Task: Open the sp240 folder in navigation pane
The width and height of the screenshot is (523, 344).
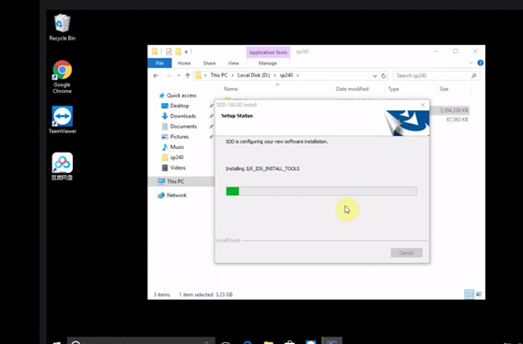Action: tap(172, 157)
